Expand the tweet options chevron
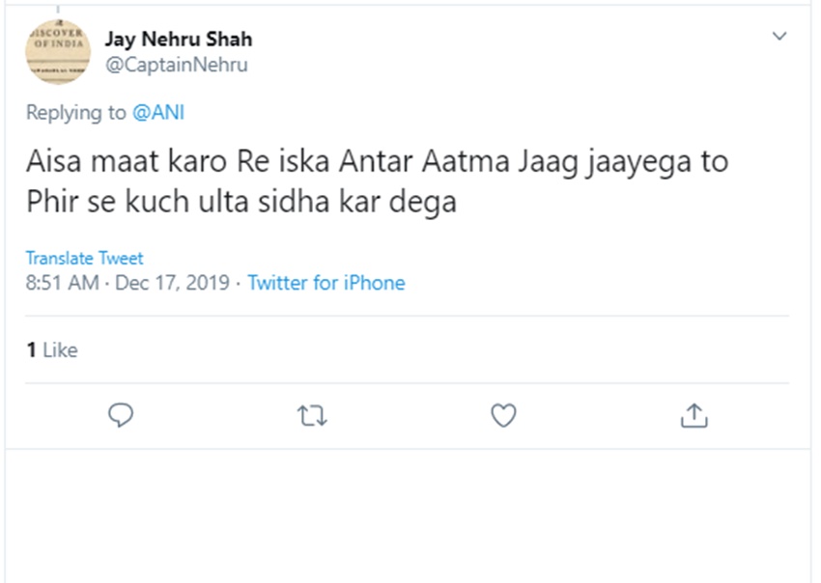The image size is (821, 583). coord(780,37)
